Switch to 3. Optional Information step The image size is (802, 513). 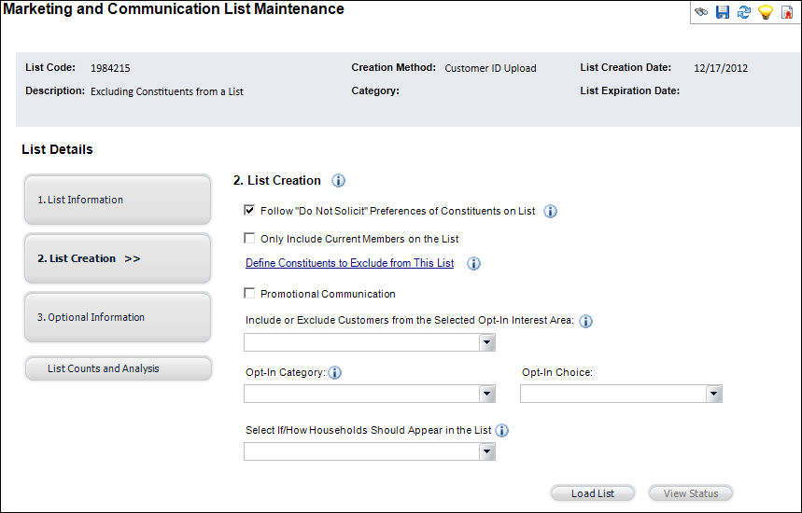coord(118,317)
